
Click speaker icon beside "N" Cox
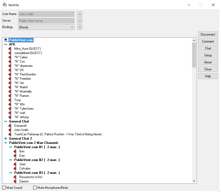coord(10,62)
